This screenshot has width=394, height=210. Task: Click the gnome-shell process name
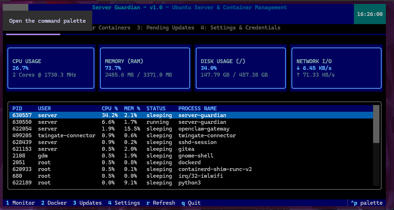pyautogui.click(x=196, y=156)
